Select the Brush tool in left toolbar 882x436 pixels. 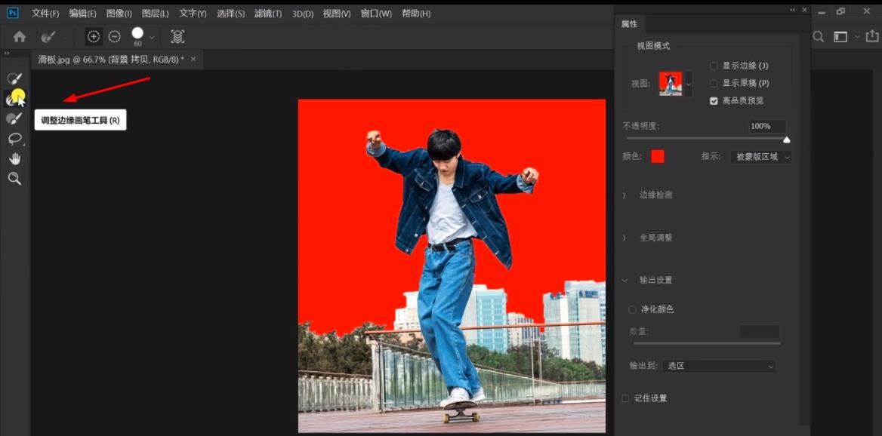coord(14,118)
